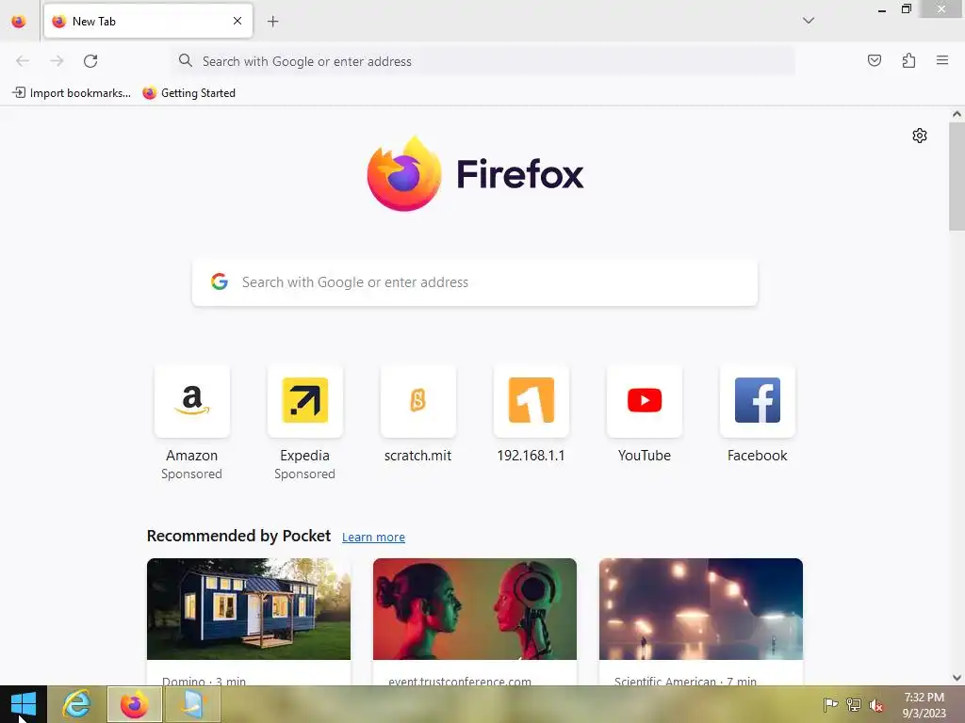Open Action Center flag tray icon
This screenshot has height=723, width=965.
[x=830, y=704]
